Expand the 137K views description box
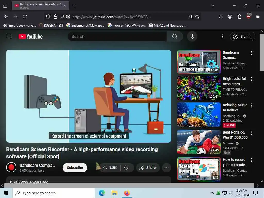264x198 pixels. pyautogui.click(x=89, y=180)
